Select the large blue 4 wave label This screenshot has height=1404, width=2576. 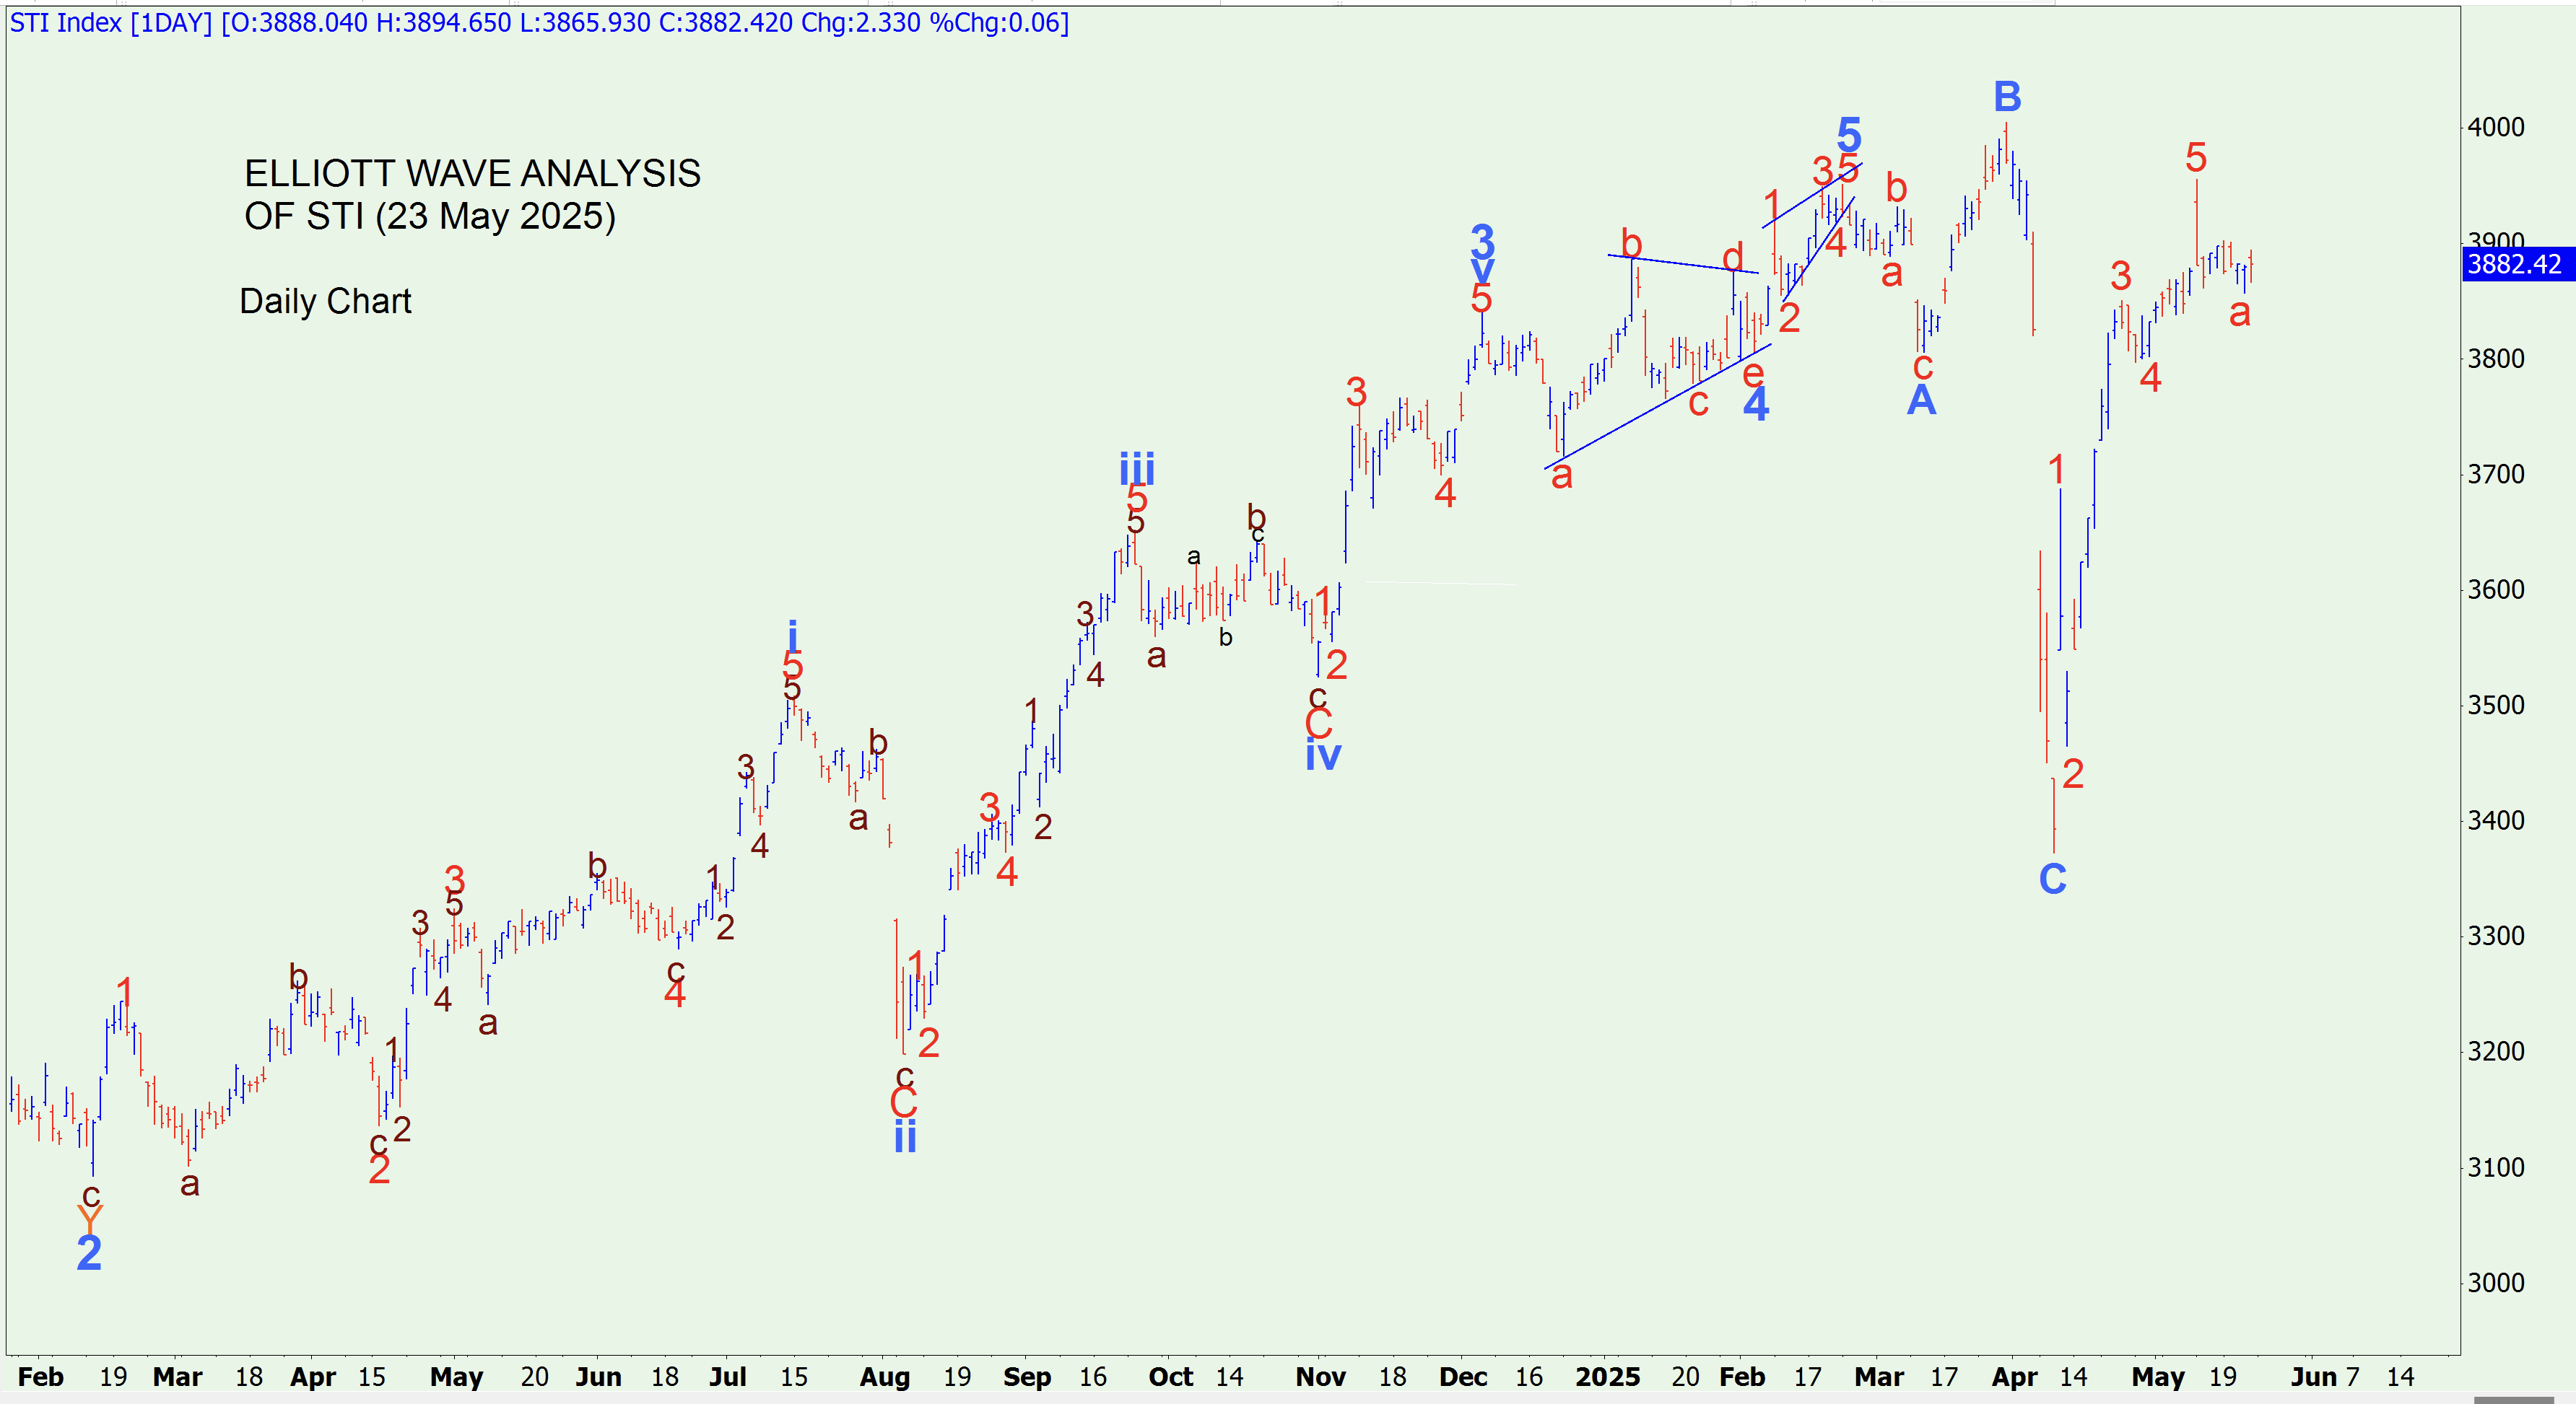click(1756, 404)
